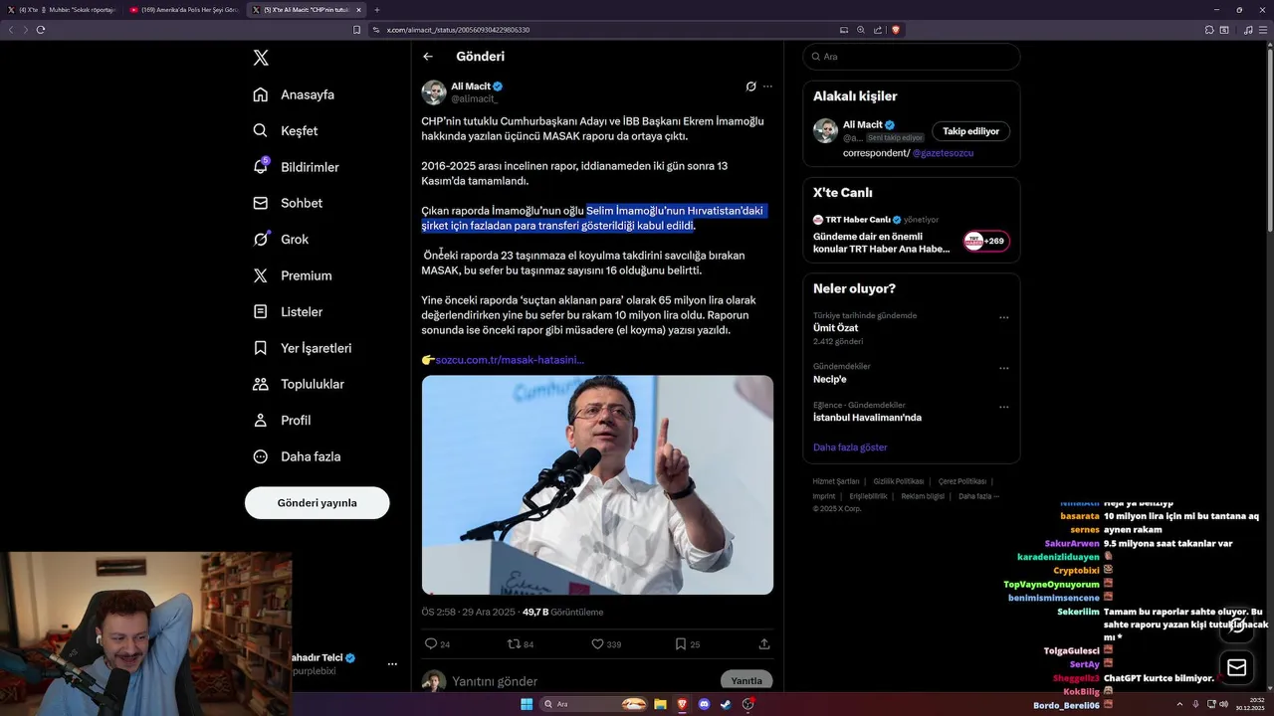This screenshot has height=716, width=1274.
Task: Click the Brave Shields lion icon
Action: (896, 30)
